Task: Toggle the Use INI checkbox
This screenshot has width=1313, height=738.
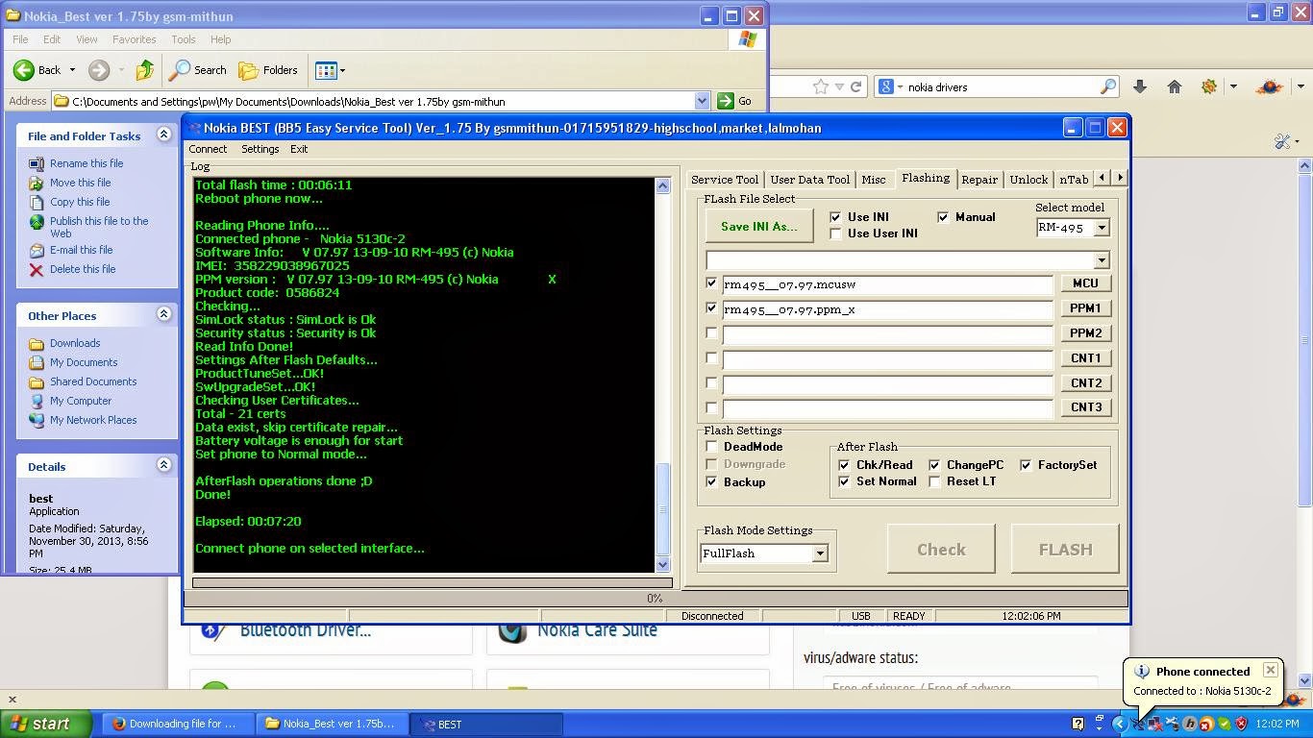Action: pos(835,217)
